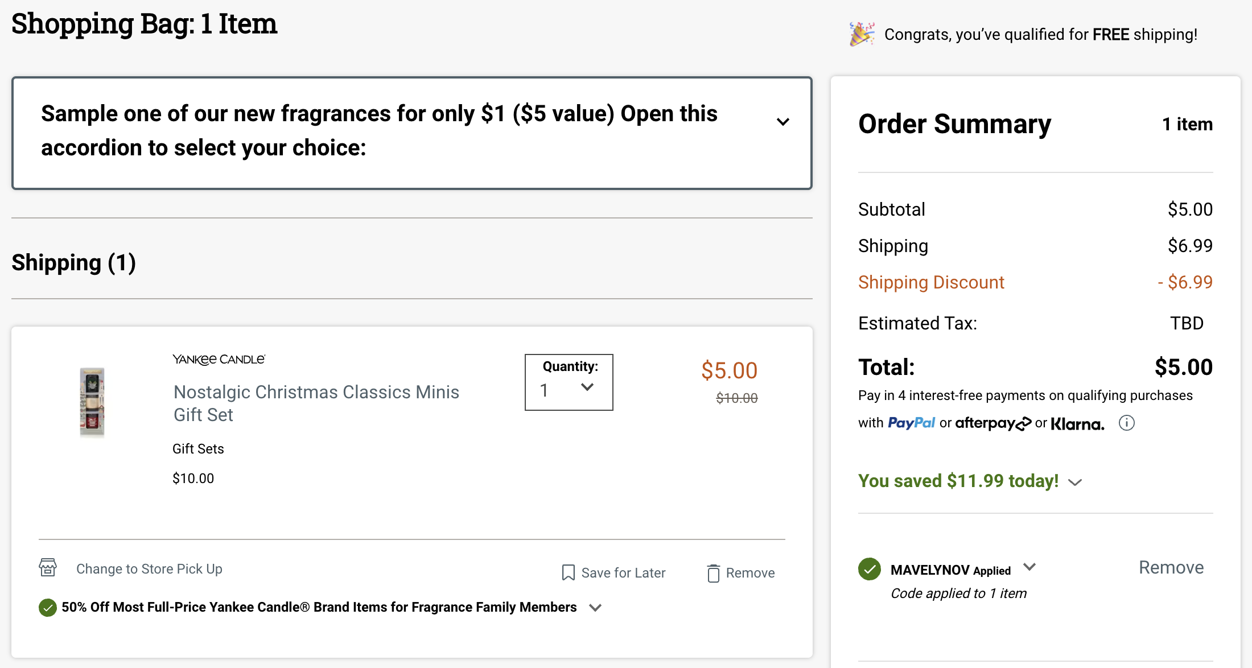The height and width of the screenshot is (668, 1252).
Task: Click green checkmark beside MAVELYNOV code
Action: tap(869, 569)
